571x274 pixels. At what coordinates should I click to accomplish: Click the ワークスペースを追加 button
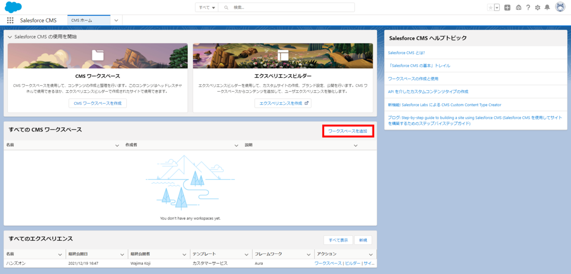pyautogui.click(x=348, y=131)
